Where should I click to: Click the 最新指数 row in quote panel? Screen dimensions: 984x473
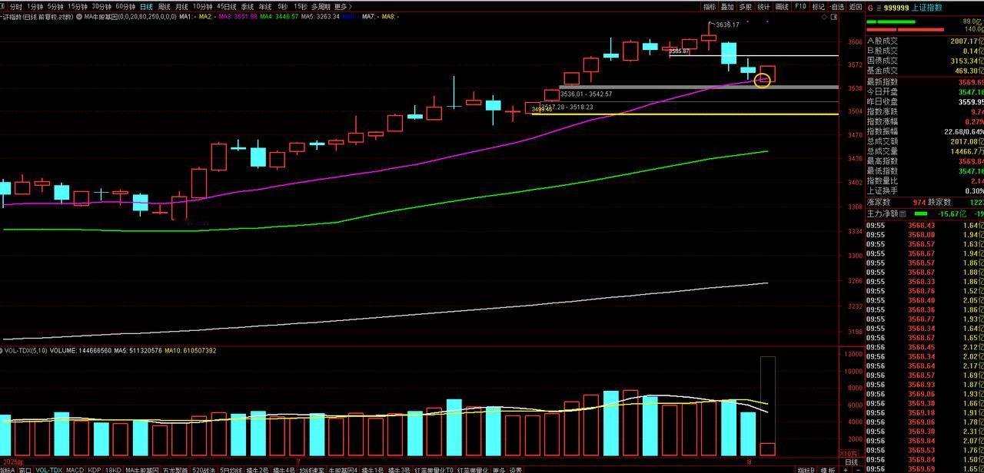(x=925, y=81)
